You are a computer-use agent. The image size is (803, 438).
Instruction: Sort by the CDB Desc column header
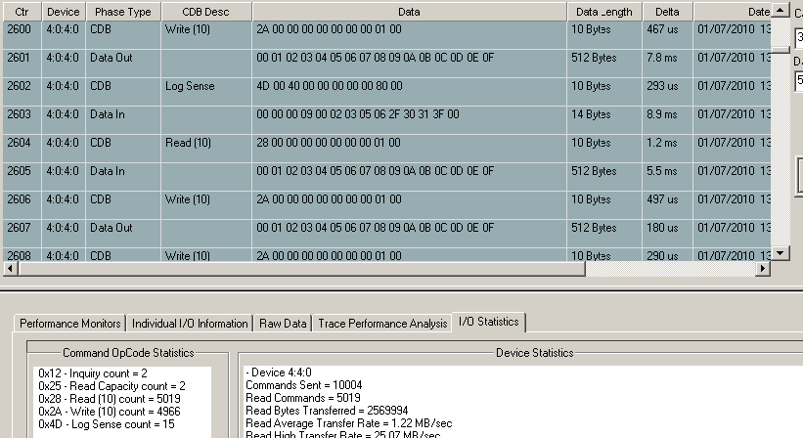[206, 12]
